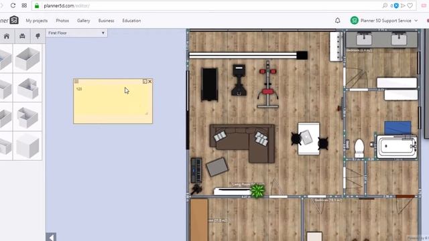This screenshot has width=429, height=241.
Task: Open the Rooms (house) category tab
Action: click(x=7, y=36)
